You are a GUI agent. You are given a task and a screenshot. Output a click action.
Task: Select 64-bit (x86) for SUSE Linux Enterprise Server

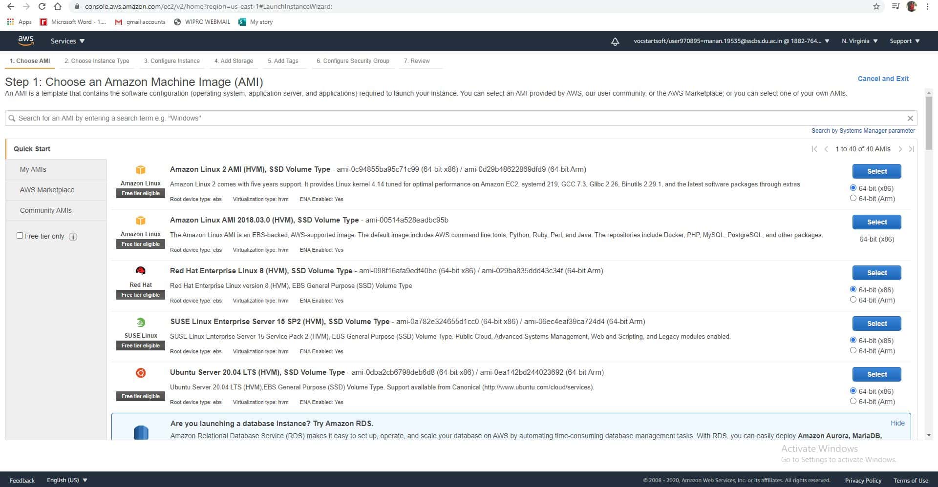point(853,340)
